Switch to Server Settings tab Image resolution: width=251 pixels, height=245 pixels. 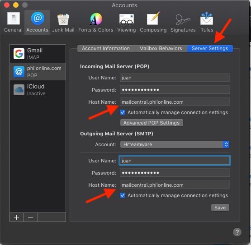pos(210,49)
